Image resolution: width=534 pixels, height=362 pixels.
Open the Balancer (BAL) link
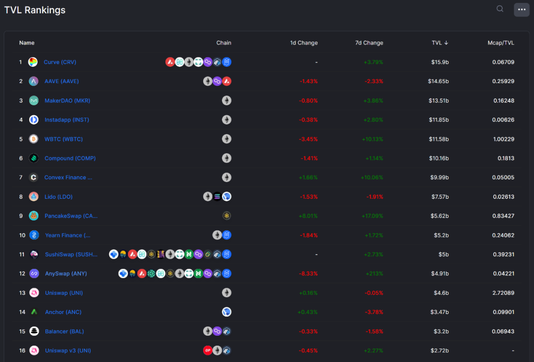(64, 331)
